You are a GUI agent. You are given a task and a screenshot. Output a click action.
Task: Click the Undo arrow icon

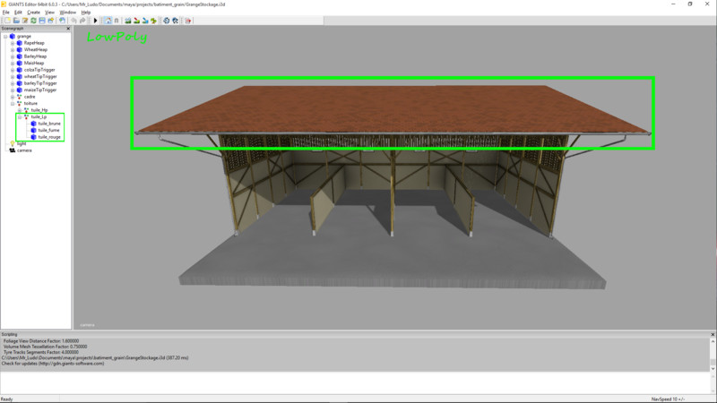point(74,21)
